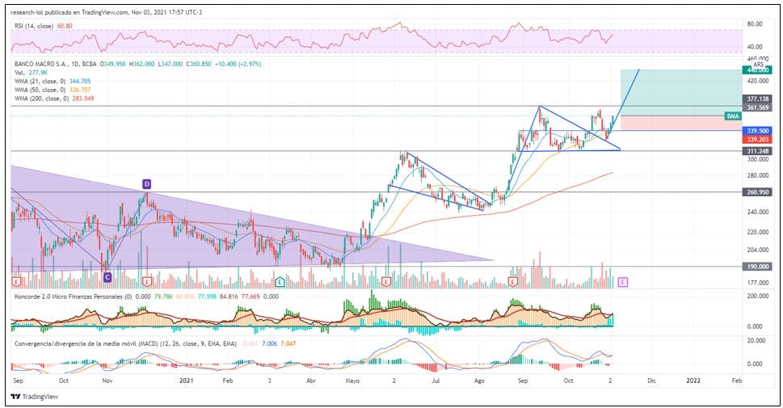
Task: Click the 20.000 MACD scale value
Action: [x=757, y=341]
